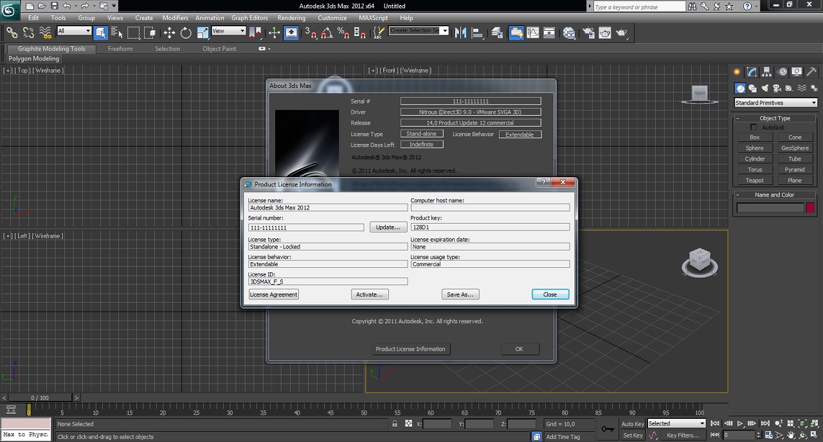Viewport: 823px width, 442px height.
Task: Select the Select and Rotate tool
Action: (x=186, y=33)
